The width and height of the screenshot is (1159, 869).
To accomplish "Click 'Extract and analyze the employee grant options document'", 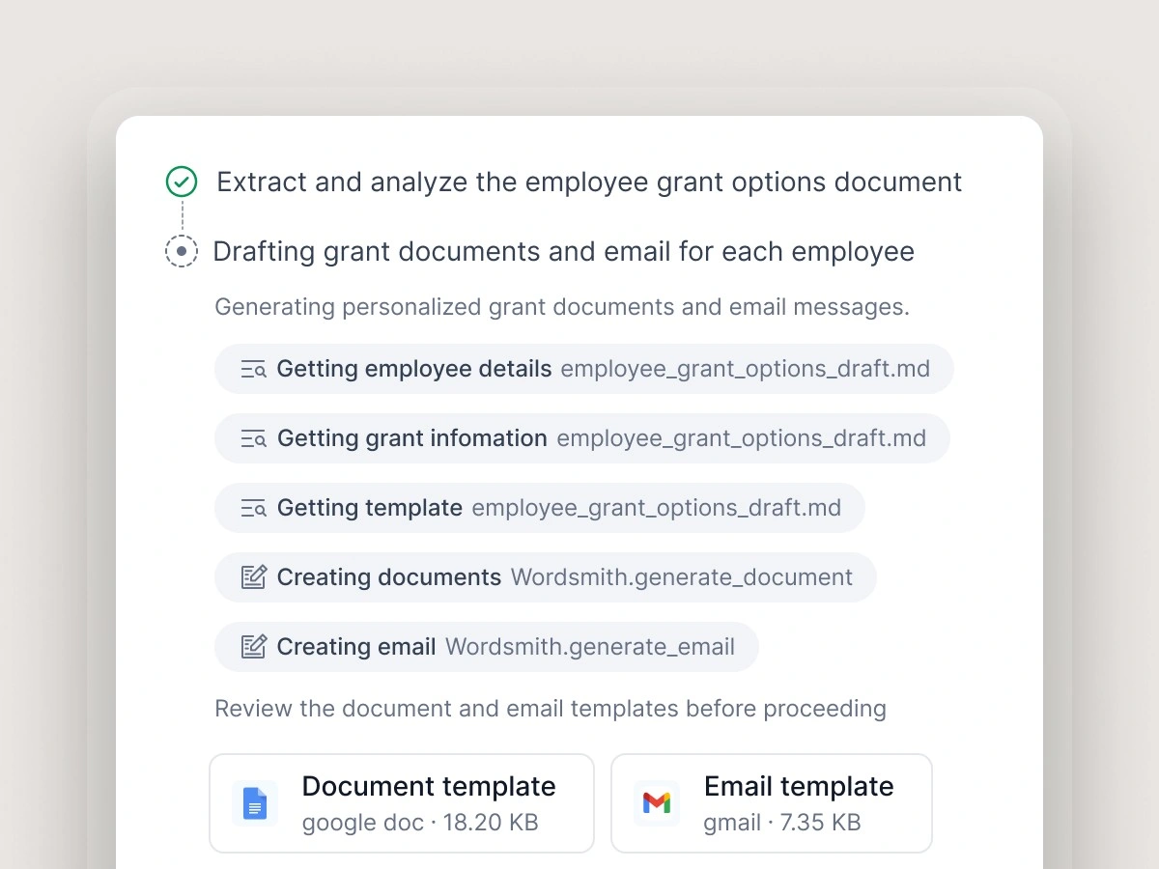I will pos(589,182).
